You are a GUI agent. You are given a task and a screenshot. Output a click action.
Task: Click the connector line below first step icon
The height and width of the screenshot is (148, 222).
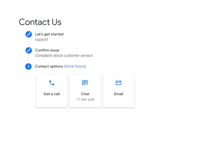[28, 42]
